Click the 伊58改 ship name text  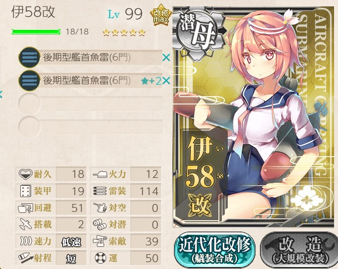point(34,12)
